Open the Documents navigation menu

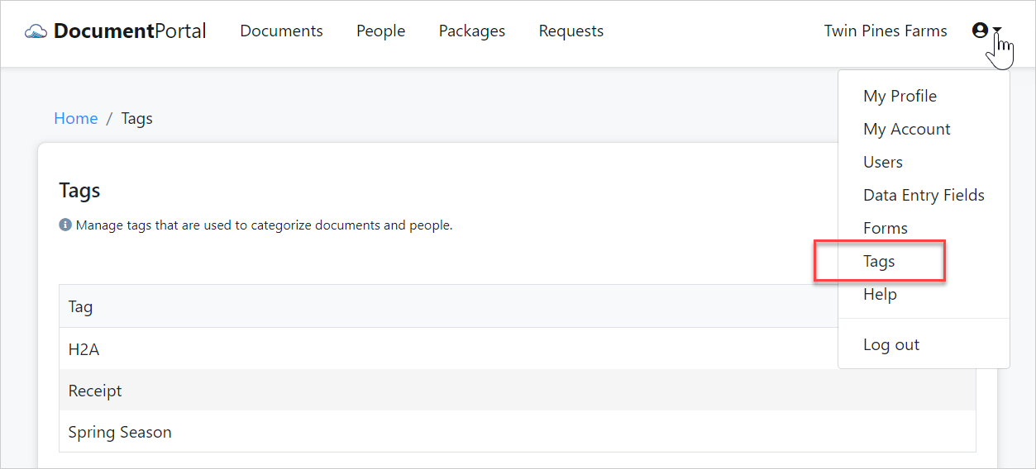pyautogui.click(x=281, y=31)
